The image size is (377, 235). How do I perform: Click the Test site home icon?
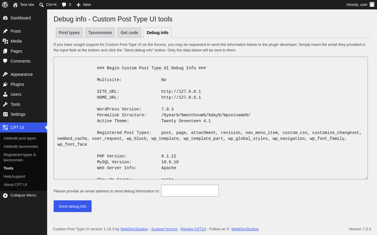(15, 5)
